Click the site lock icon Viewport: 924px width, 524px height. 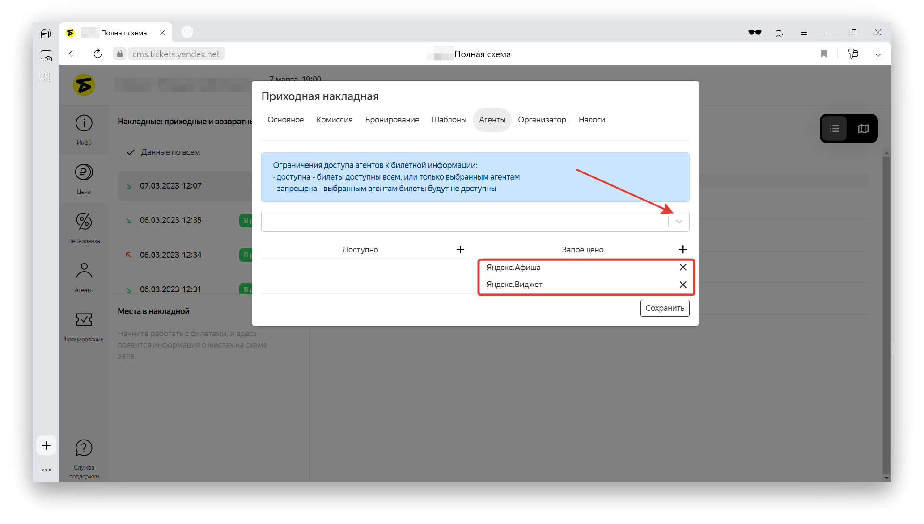point(119,54)
